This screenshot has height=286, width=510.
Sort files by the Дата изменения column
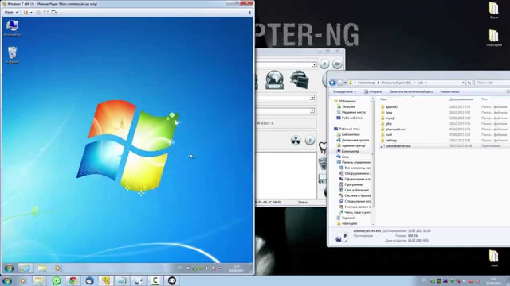(x=461, y=99)
